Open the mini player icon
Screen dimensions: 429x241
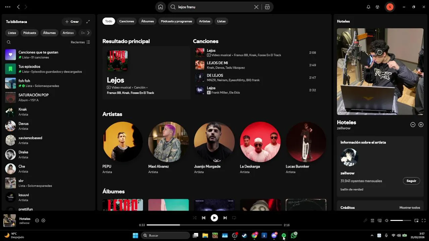click(417, 221)
